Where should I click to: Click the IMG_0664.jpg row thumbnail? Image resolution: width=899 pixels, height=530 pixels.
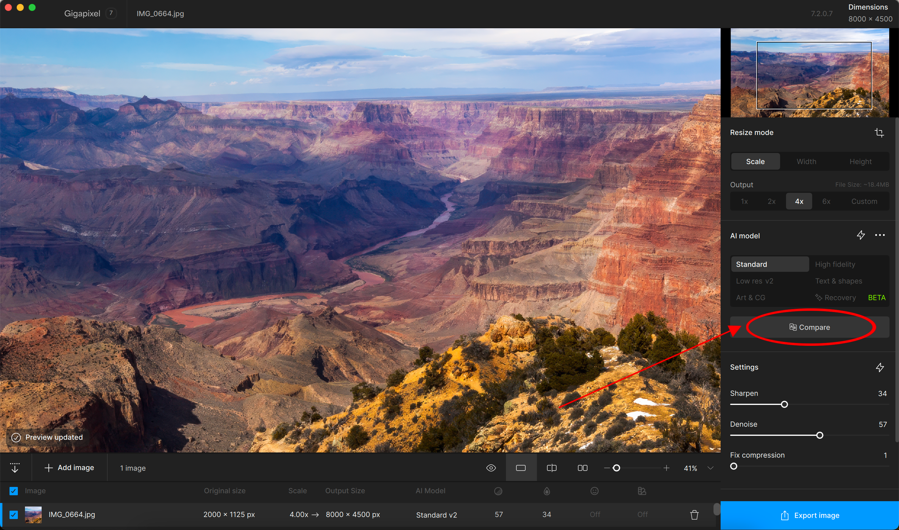point(33,515)
